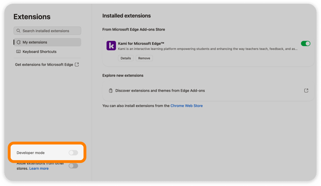The image size is (321, 186).
Task: Click Discover extensions and themes row
Action: tap(208, 91)
